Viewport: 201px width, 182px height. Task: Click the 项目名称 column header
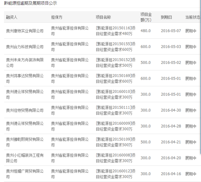[x=103, y=17]
